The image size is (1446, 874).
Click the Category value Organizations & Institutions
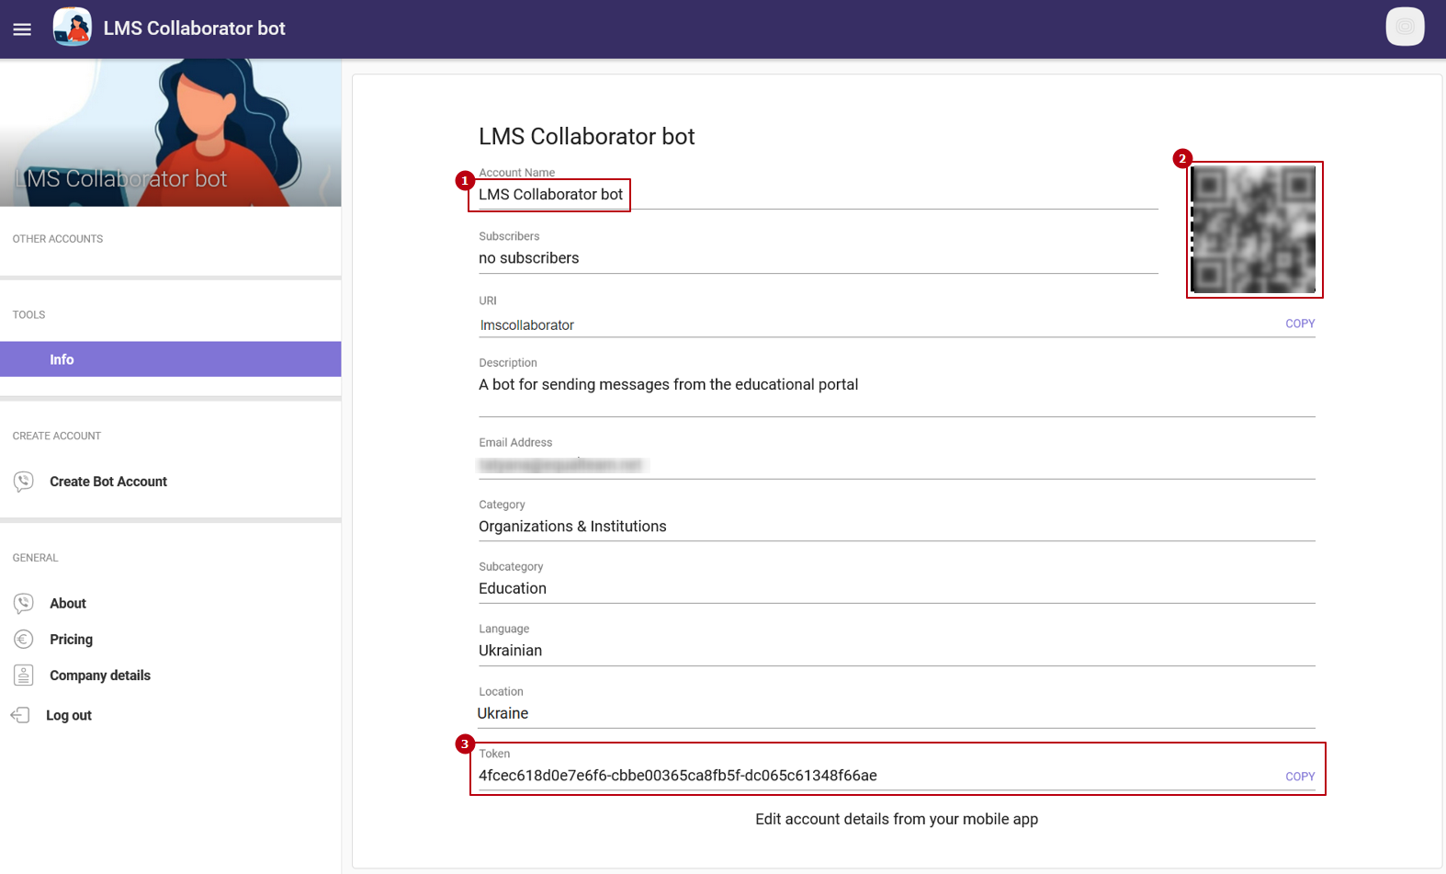point(572,527)
